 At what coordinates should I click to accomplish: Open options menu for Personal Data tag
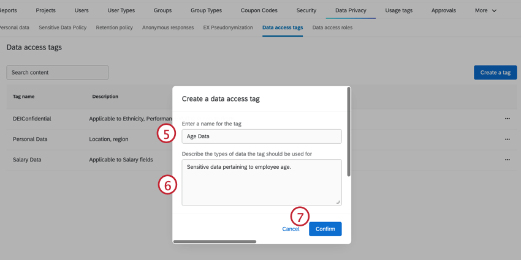click(507, 139)
